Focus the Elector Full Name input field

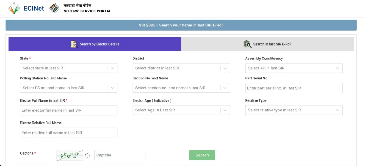(x=68, y=110)
